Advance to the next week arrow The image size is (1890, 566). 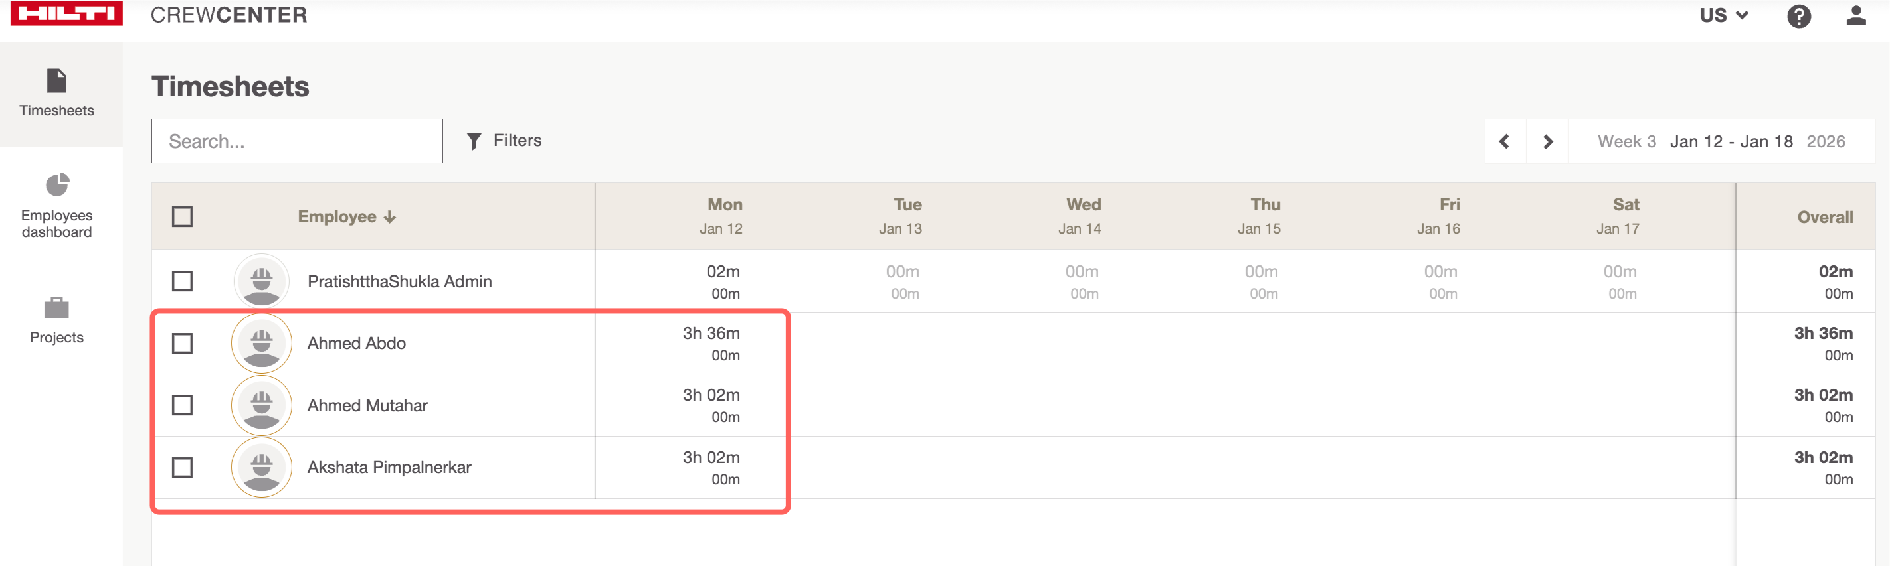click(x=1547, y=141)
